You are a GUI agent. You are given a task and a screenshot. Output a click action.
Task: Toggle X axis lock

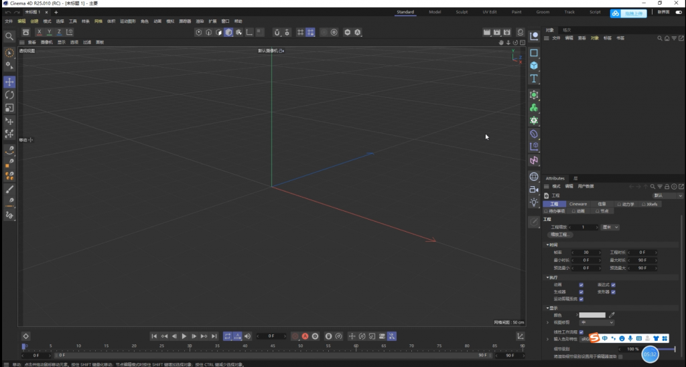[x=39, y=32]
